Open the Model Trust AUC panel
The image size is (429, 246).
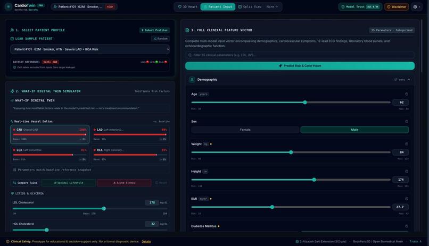click(x=360, y=7)
